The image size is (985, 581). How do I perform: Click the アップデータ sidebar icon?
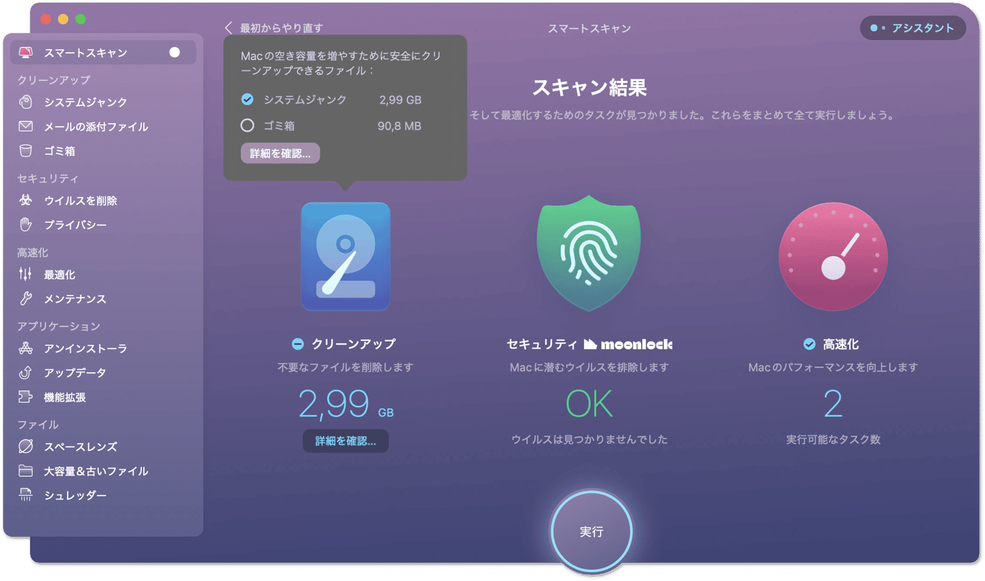[25, 372]
